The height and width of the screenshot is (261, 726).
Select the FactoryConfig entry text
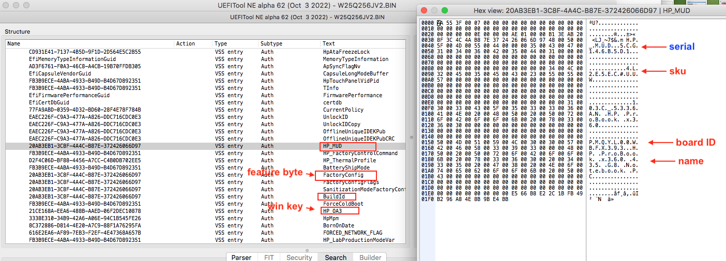(x=343, y=175)
